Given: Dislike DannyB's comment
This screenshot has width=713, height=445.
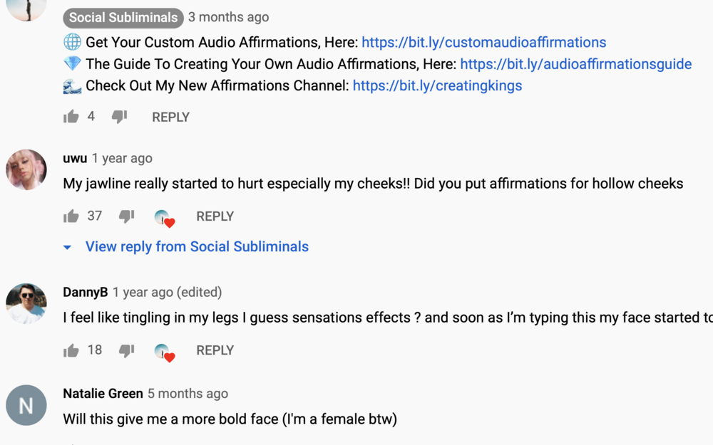Looking at the screenshot, I should tap(126, 351).
